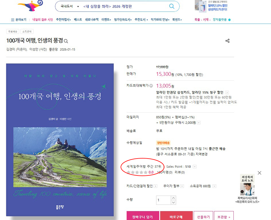Click the arrow icon after 알라딘 15% 청구 할인

click(227, 92)
